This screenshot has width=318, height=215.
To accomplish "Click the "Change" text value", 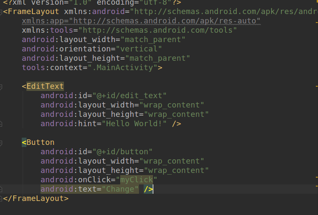I will tap(120, 189).
